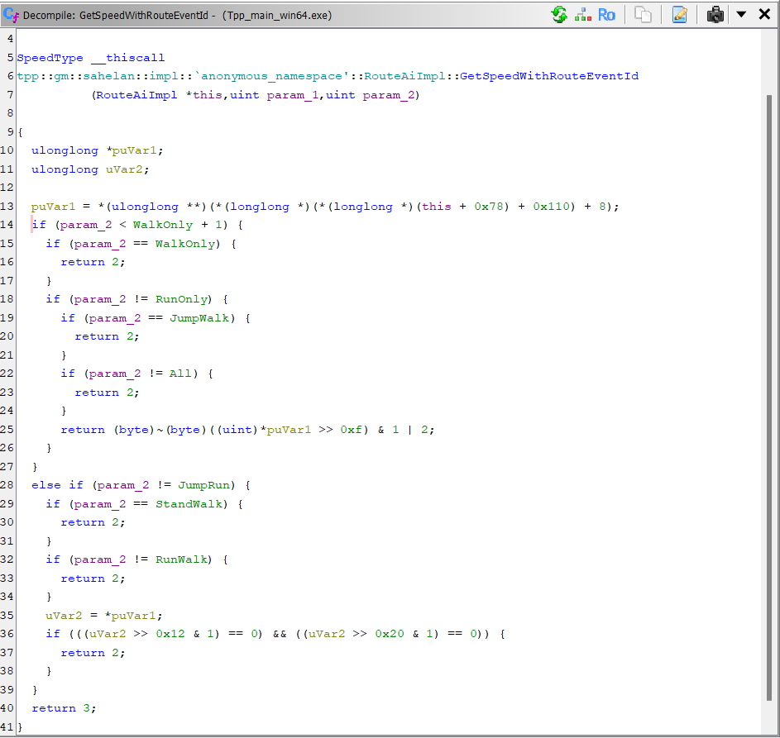Click the closing brace on line 41

pyautogui.click(x=21, y=727)
